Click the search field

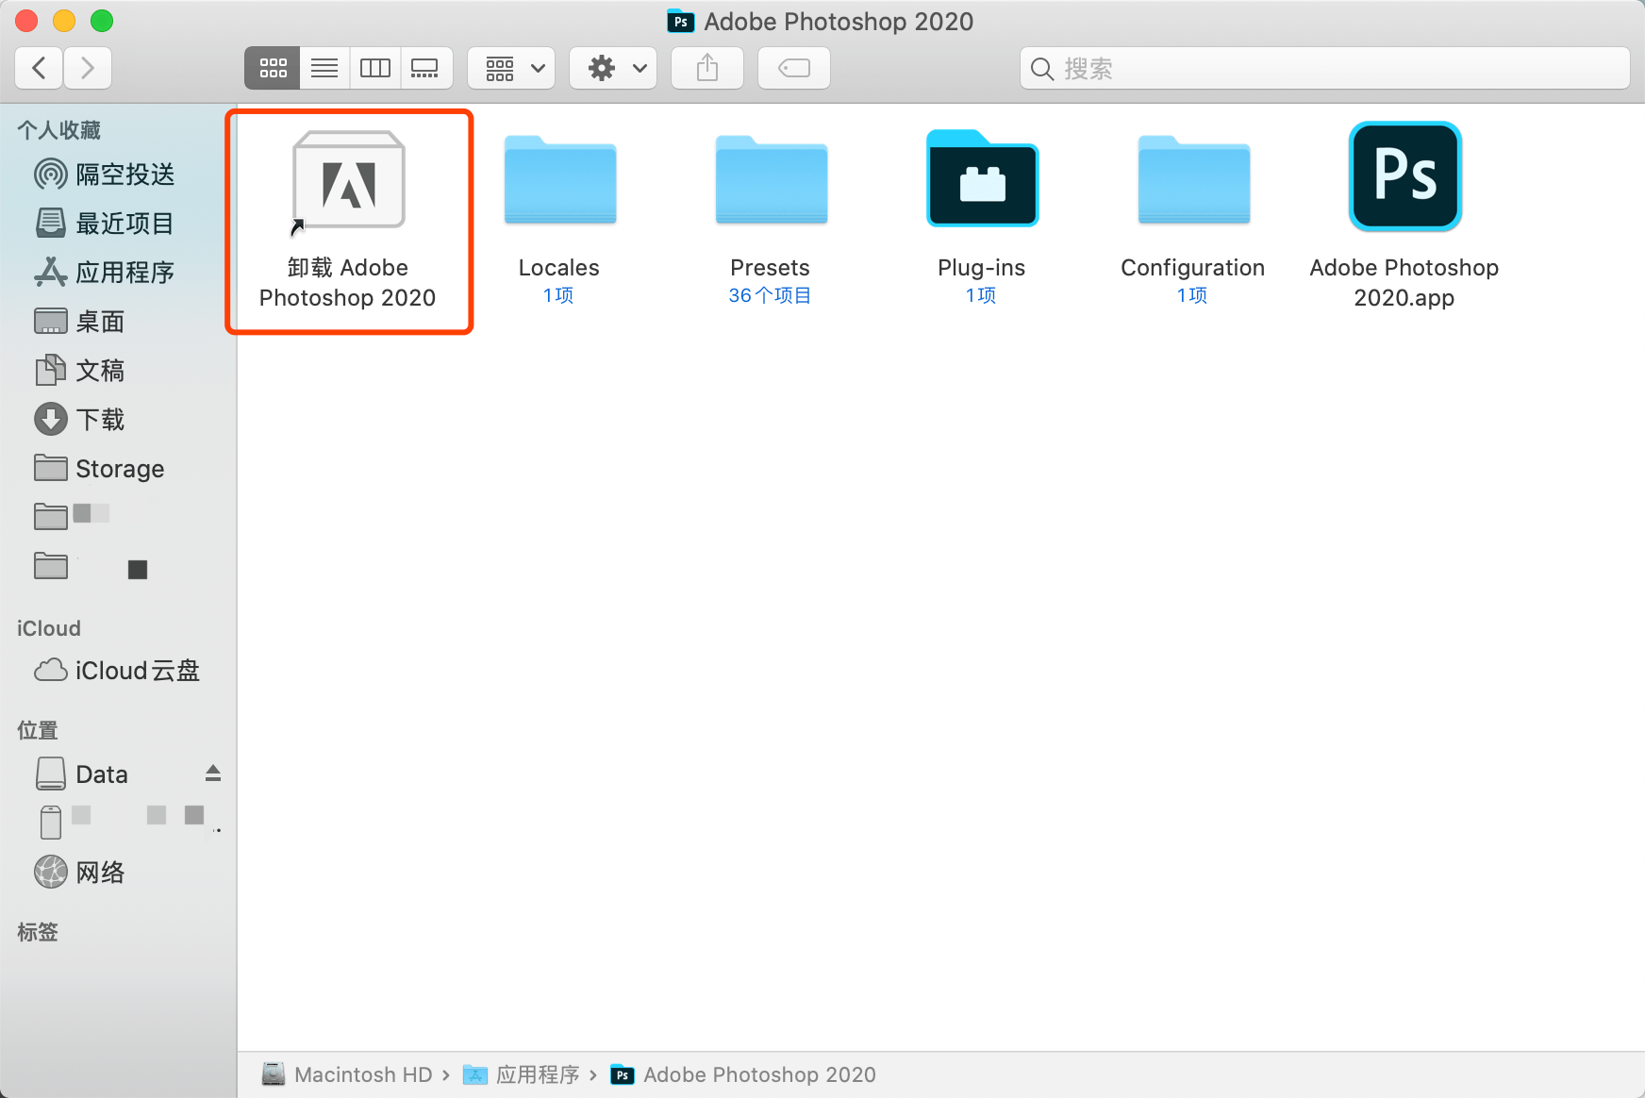click(1324, 69)
